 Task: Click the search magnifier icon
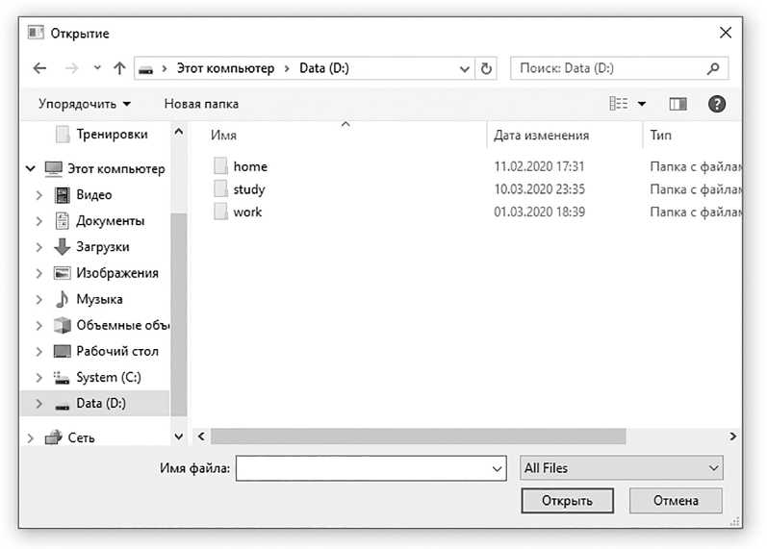[x=713, y=68]
